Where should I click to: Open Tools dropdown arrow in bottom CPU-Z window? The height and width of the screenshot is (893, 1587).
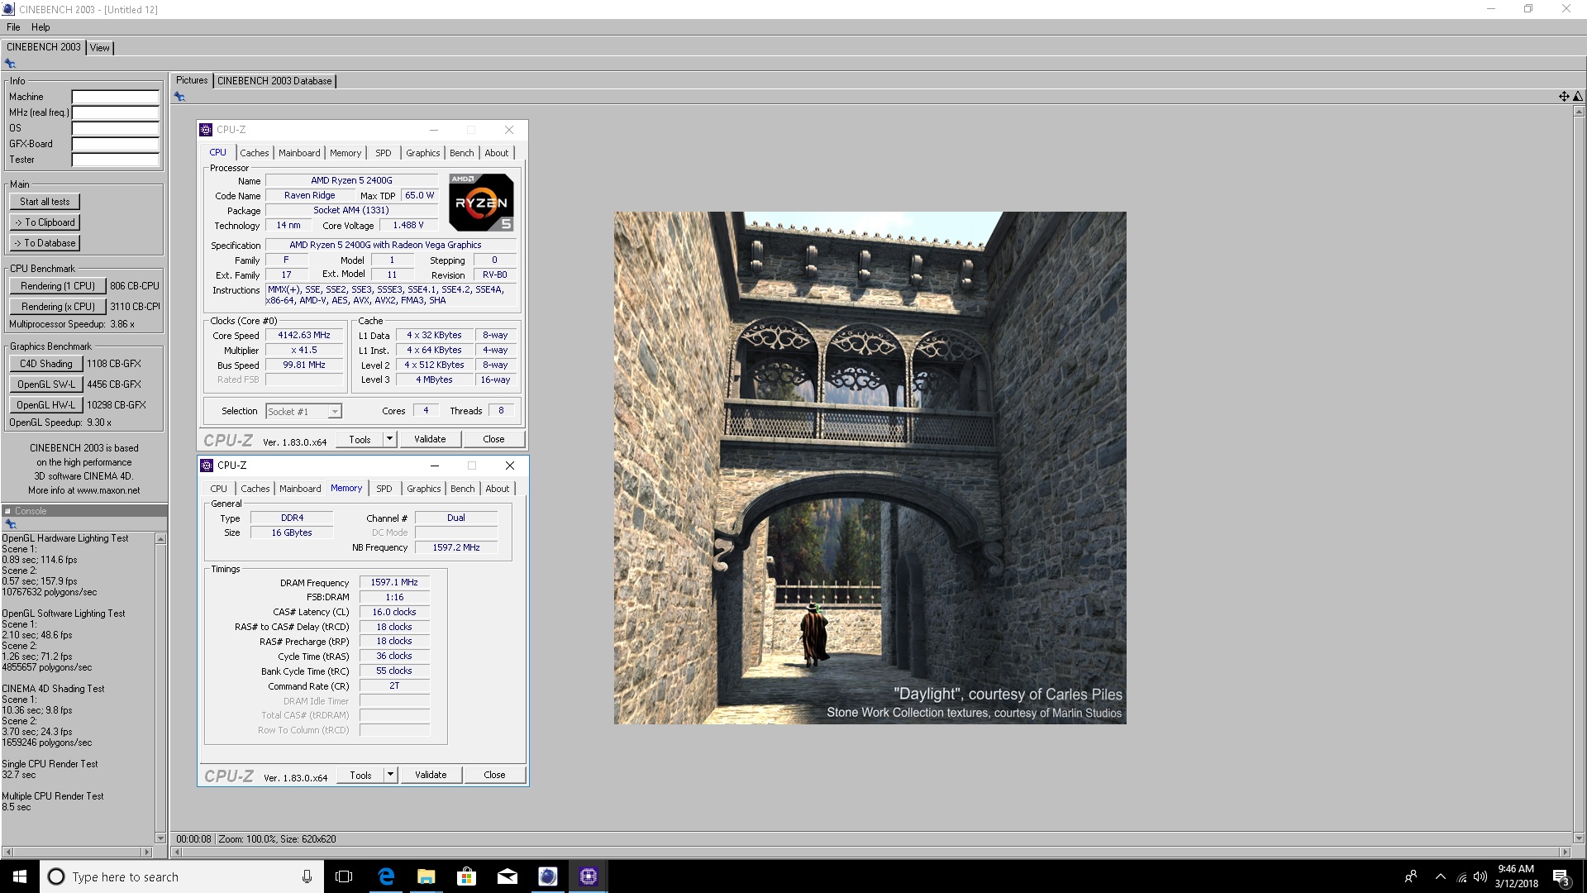click(x=391, y=775)
